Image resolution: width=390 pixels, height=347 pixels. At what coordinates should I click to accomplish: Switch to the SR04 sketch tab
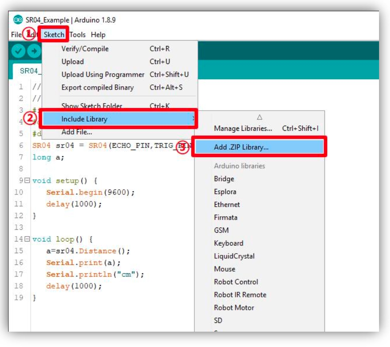(x=28, y=71)
